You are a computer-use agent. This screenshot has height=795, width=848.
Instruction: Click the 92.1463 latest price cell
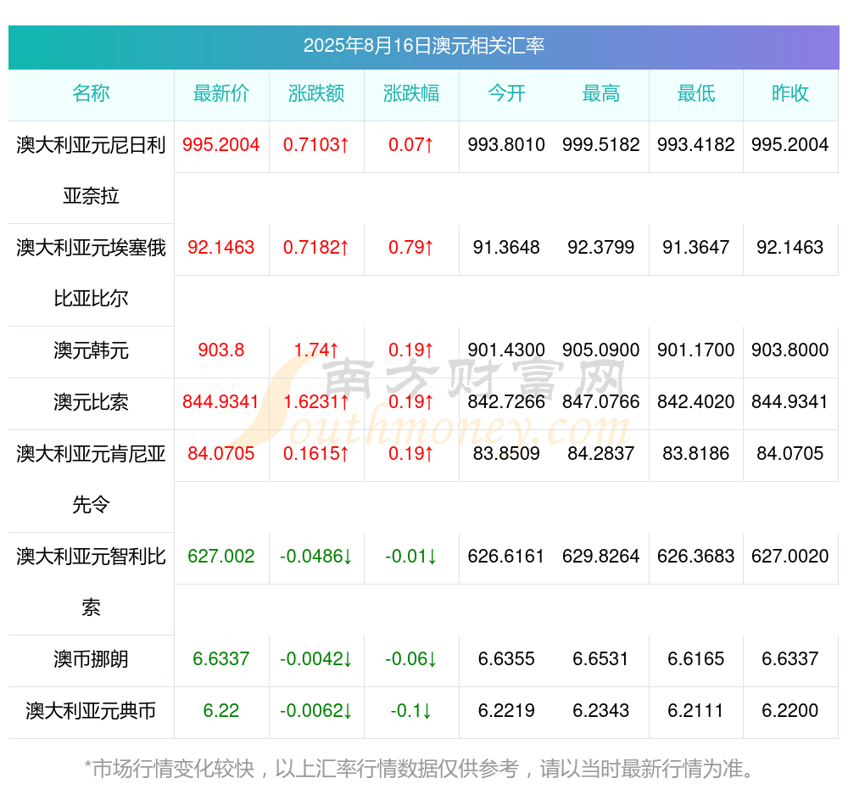click(x=221, y=247)
